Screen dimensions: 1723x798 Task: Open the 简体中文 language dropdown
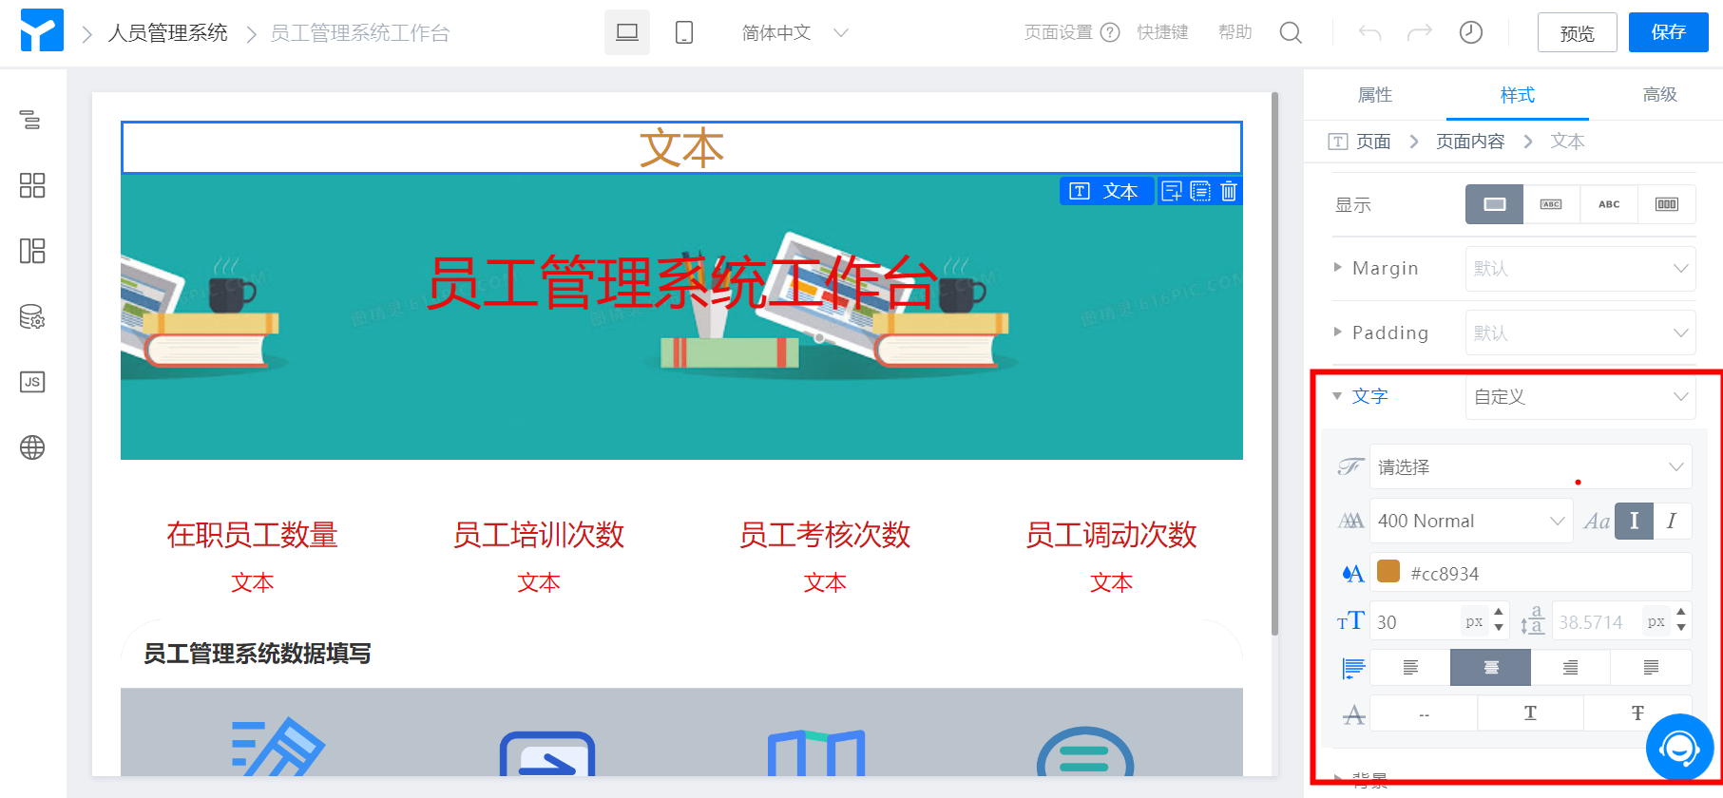click(794, 33)
